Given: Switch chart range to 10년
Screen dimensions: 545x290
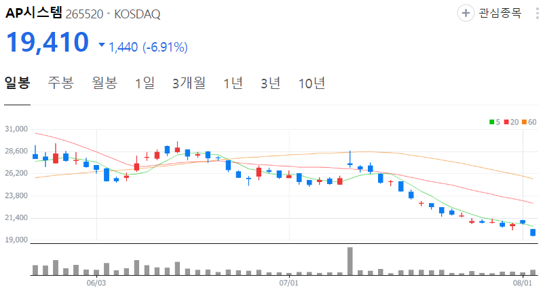Looking at the screenshot, I should point(312,84).
